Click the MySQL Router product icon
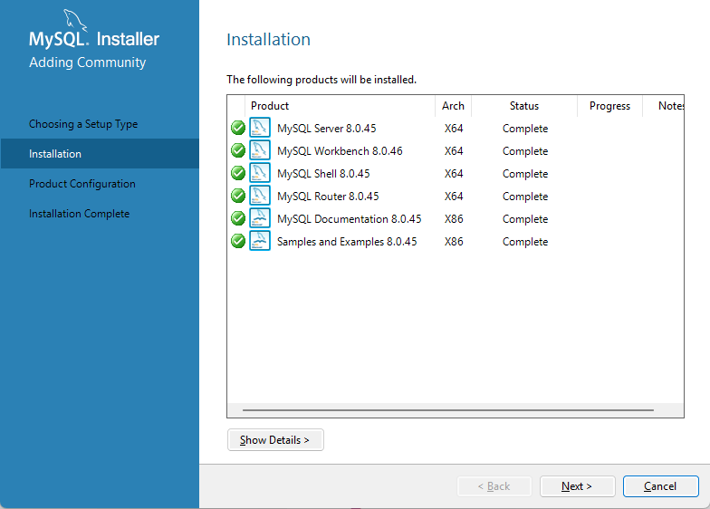The height and width of the screenshot is (509, 710). [259, 196]
